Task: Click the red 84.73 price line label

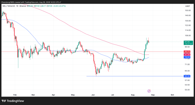Action: [187, 52]
